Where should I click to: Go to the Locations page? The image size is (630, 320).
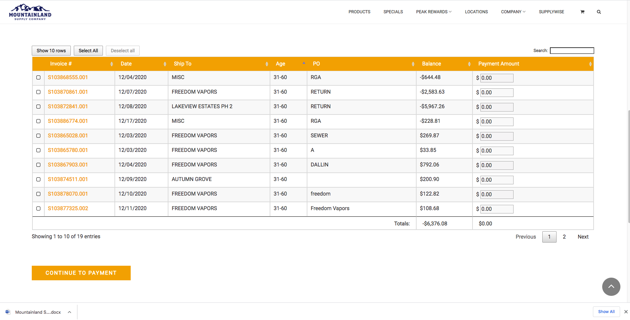[476, 12]
